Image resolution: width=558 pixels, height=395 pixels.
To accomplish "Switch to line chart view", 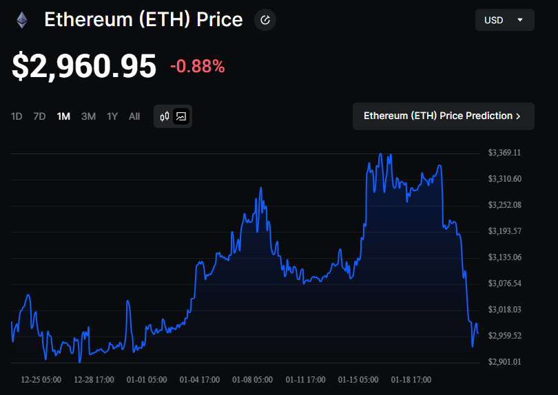I will (181, 116).
